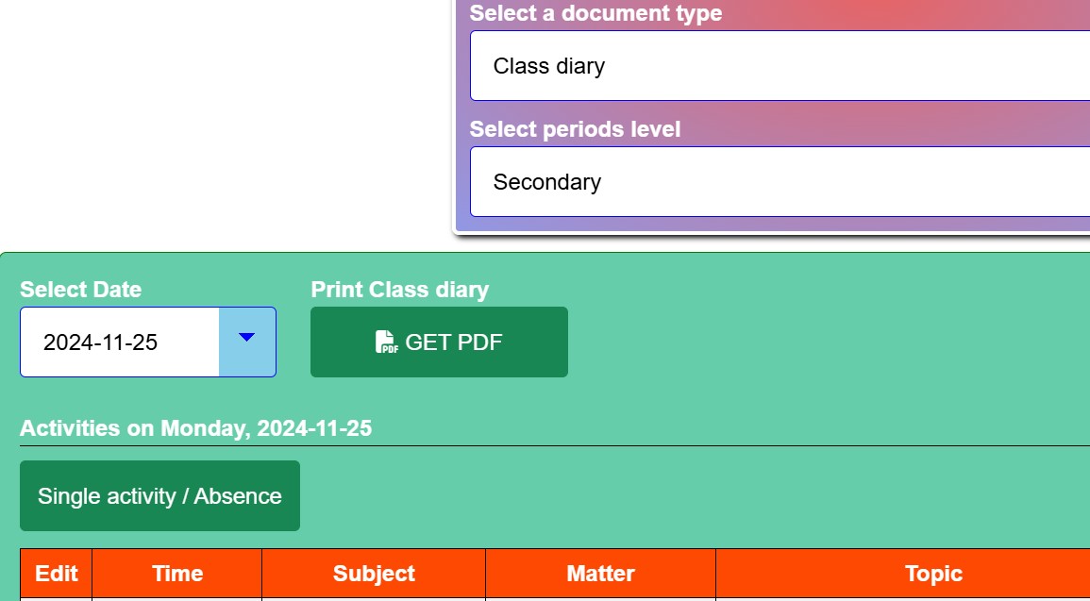Viewport: 1090px width, 601px height.
Task: Open the Secondary periods level dropdown
Action: coord(780,182)
